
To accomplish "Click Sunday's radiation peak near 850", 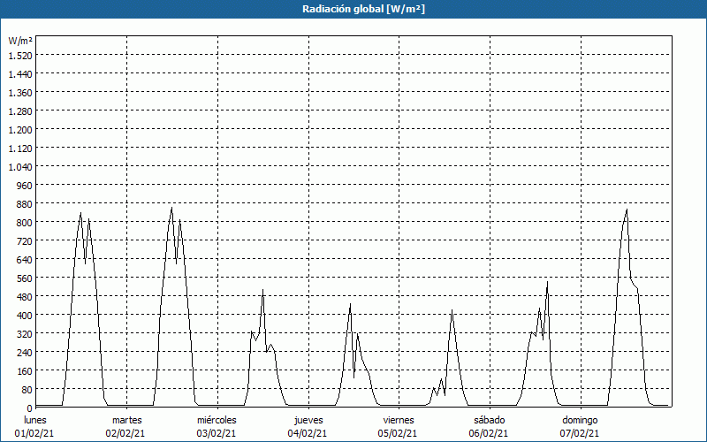I will tap(627, 210).
